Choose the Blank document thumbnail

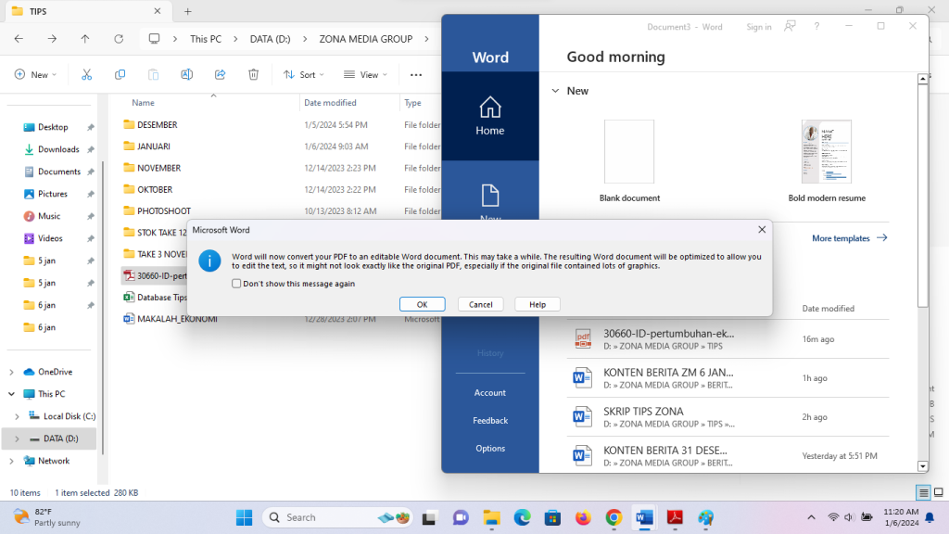pyautogui.click(x=629, y=151)
